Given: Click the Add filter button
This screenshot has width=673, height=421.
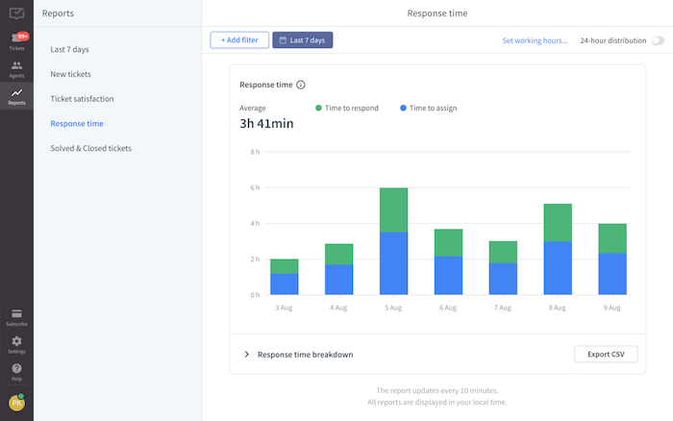Looking at the screenshot, I should 239,40.
